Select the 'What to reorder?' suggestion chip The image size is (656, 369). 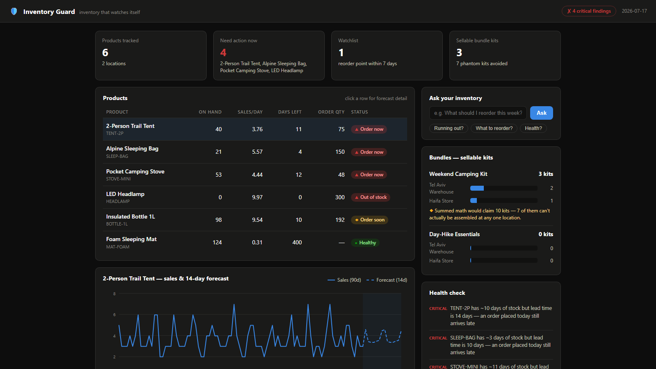coord(494,128)
